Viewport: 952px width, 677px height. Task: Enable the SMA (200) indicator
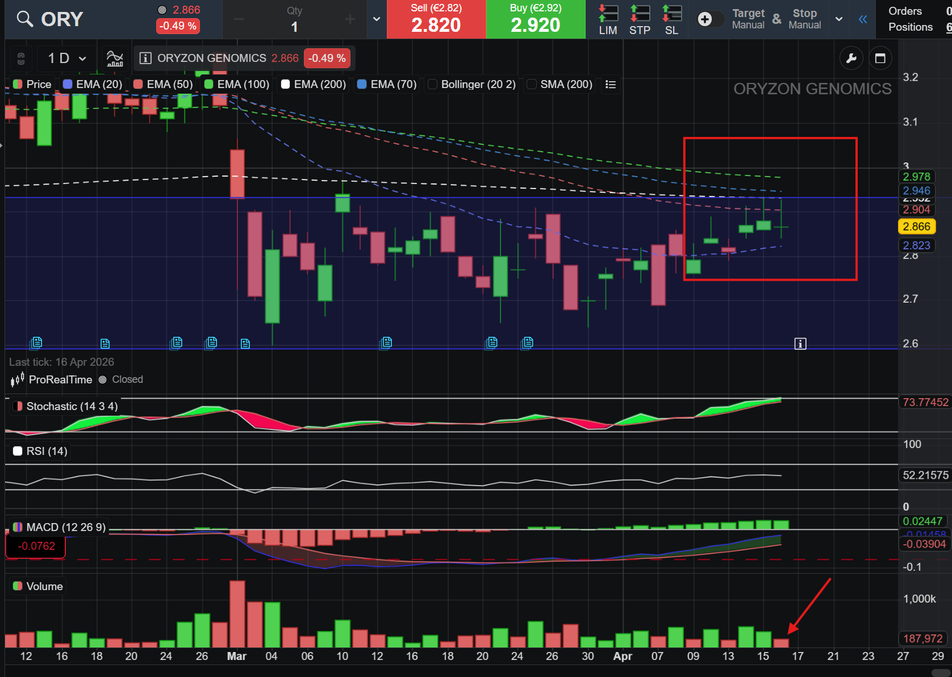[x=532, y=84]
